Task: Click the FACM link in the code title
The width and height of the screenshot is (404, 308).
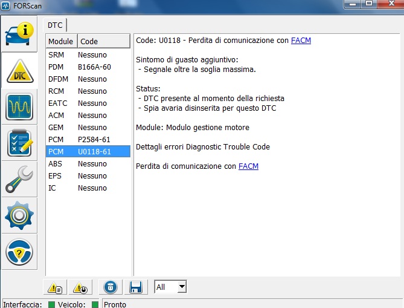Action: [x=301, y=41]
